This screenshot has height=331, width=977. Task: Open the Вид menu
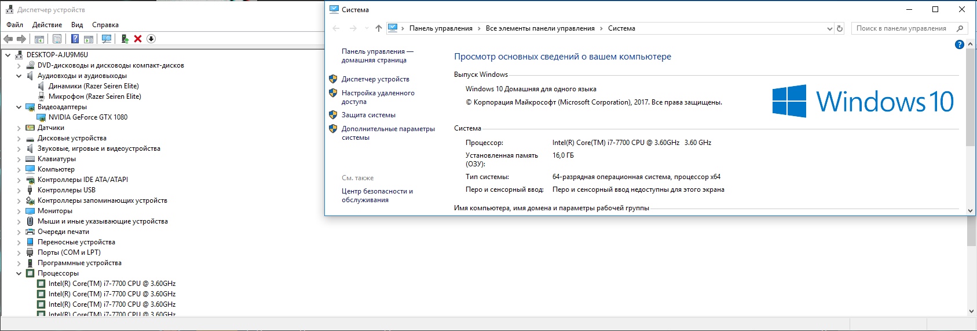point(77,25)
